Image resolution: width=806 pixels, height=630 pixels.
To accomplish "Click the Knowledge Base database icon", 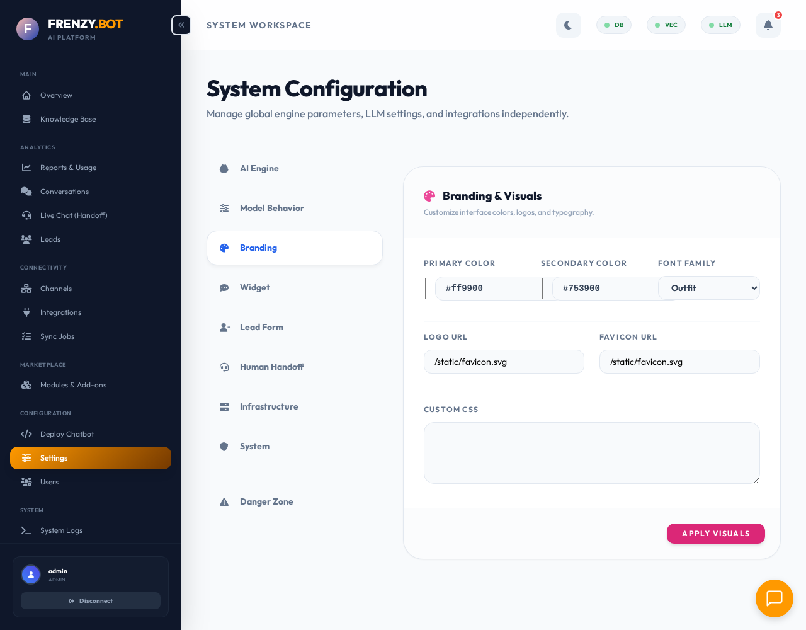I will pos(26,119).
